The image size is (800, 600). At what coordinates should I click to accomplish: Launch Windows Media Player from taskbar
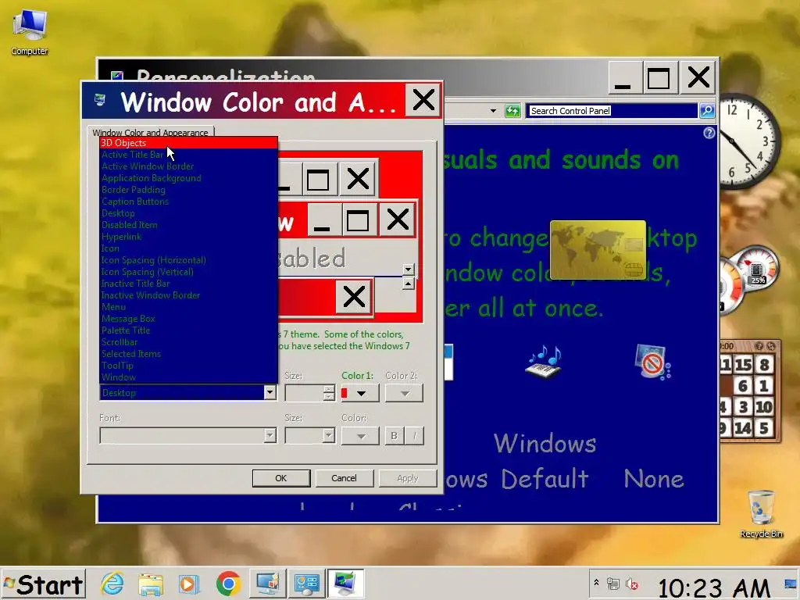[189, 584]
